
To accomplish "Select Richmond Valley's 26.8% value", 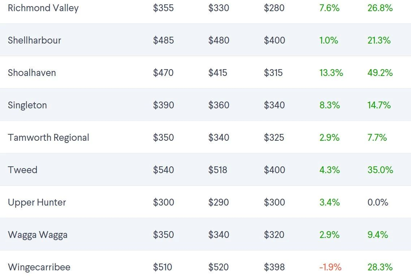I will point(380,8).
